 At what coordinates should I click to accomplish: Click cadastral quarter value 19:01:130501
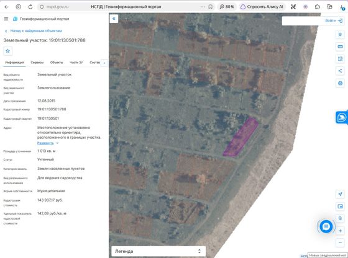(x=48, y=118)
